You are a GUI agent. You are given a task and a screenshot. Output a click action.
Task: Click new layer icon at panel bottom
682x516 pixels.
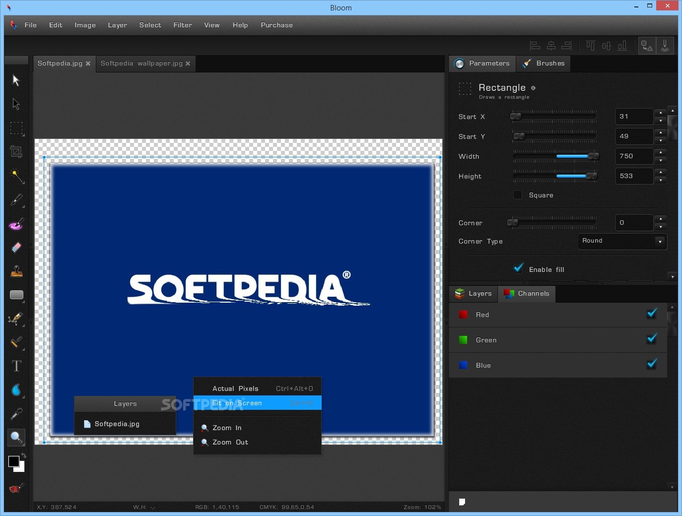click(x=462, y=502)
